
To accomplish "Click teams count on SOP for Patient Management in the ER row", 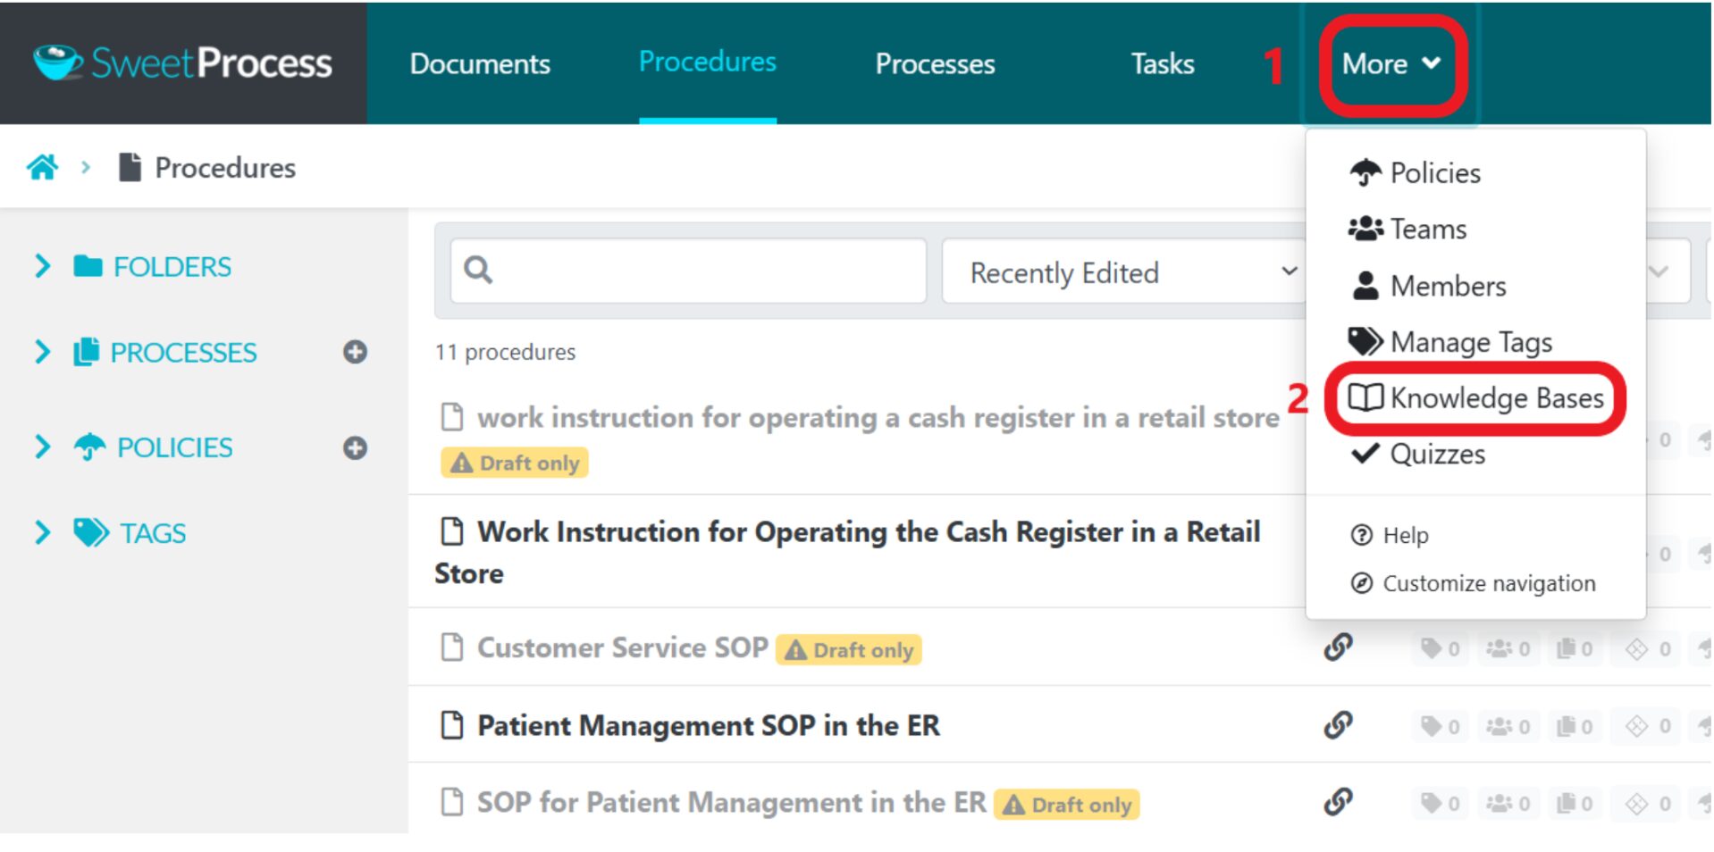I will (x=1508, y=804).
